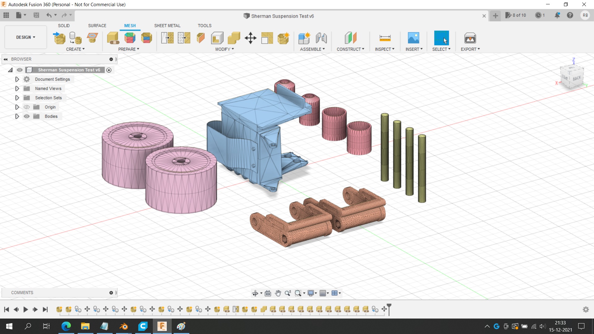594x334 pixels.
Task: Expand the Bodies tree node
Action: pyautogui.click(x=17, y=116)
